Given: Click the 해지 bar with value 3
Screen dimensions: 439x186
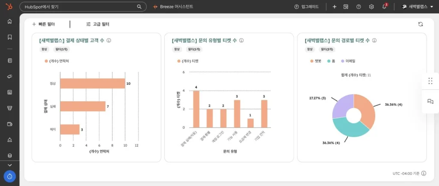Looking at the screenshot, I should click(x=70, y=129).
